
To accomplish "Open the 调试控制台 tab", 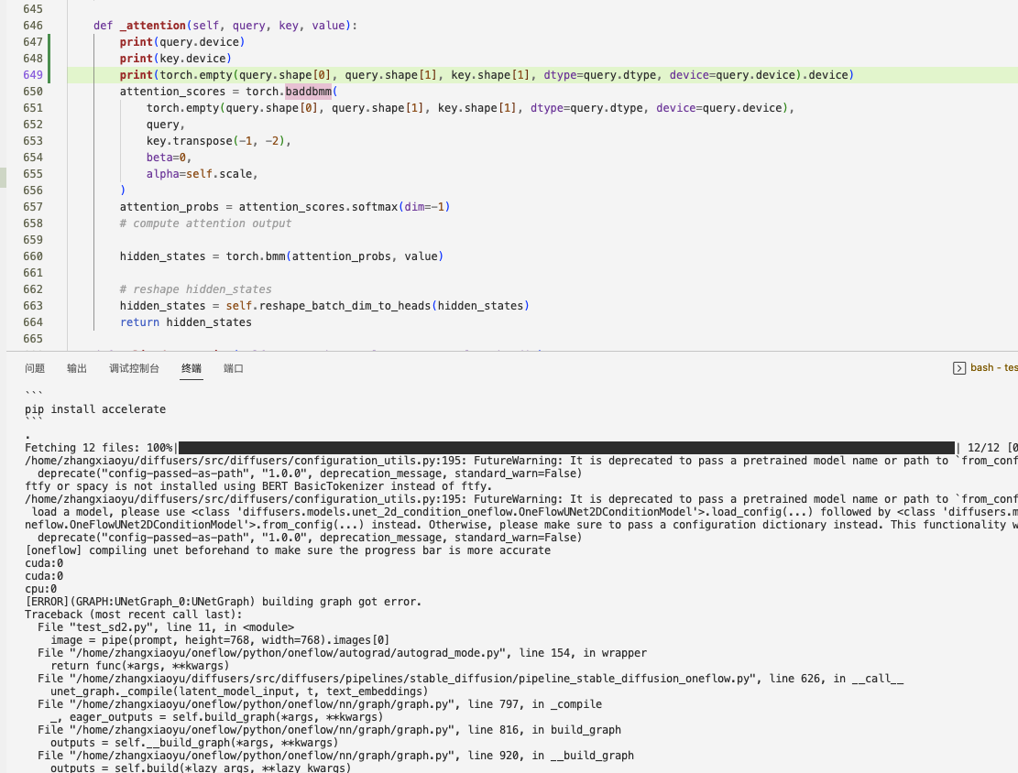I will click(135, 367).
